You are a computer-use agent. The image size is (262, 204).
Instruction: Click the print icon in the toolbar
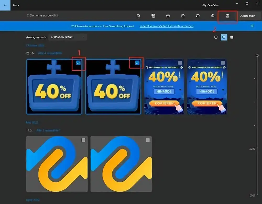[198, 16]
